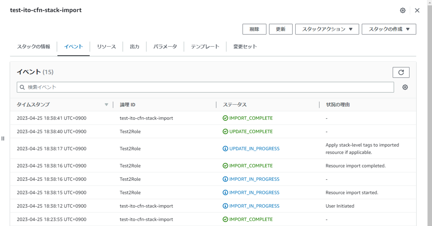Screen dimensions: 432x226
Task: Sort by タイムスタンプ using the arrow
Action: click(x=106, y=105)
